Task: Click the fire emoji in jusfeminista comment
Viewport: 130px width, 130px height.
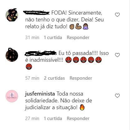Action: pos(82,107)
